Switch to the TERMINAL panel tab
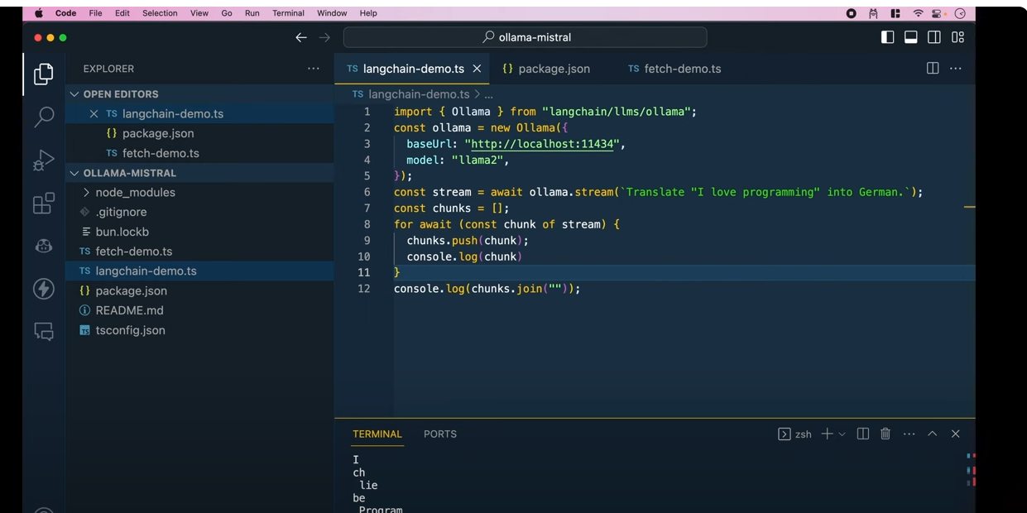 click(377, 434)
